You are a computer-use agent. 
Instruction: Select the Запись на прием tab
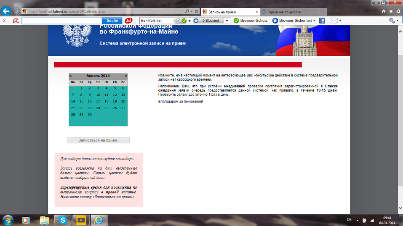pos(227,12)
